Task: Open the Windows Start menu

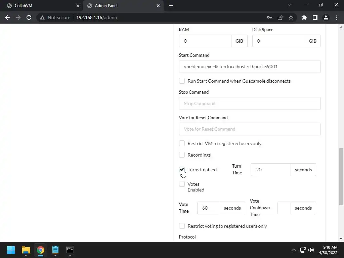Action: (x=11, y=250)
